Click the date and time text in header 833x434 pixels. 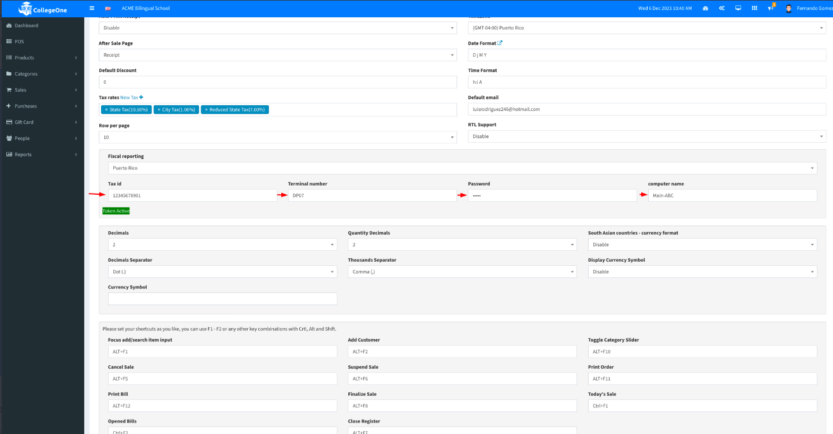(x=665, y=9)
